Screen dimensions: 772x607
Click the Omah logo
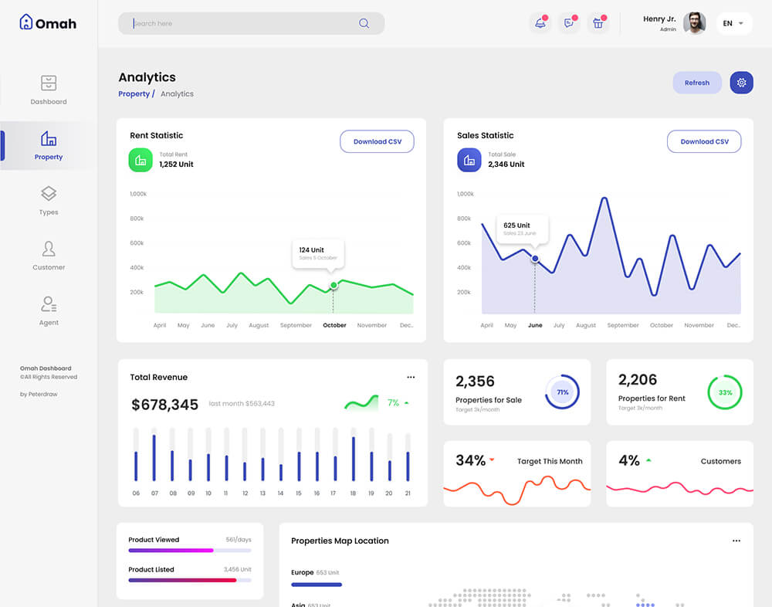pos(48,22)
